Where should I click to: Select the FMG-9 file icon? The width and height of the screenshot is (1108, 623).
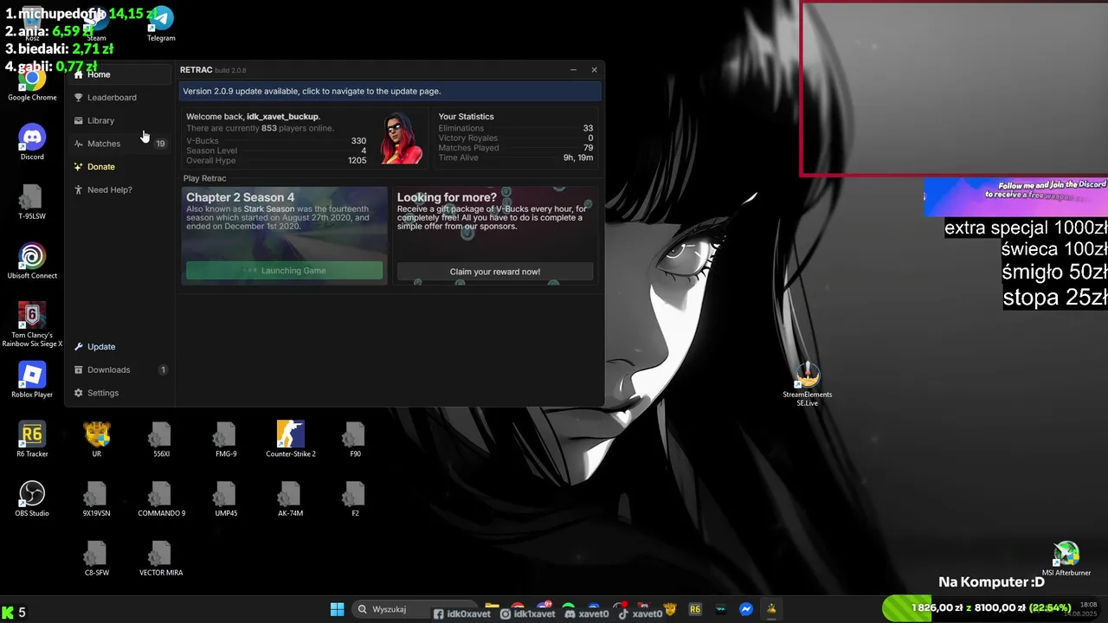pyautogui.click(x=225, y=440)
